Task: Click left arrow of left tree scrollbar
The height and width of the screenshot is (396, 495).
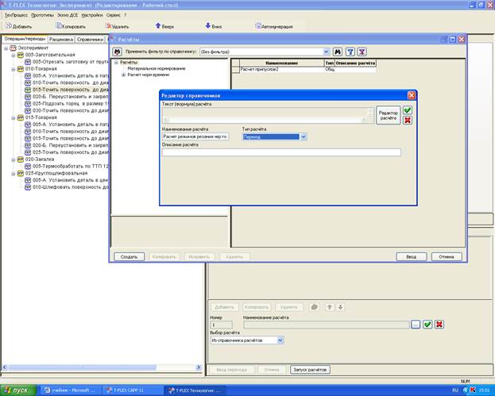Action: pos(5,367)
